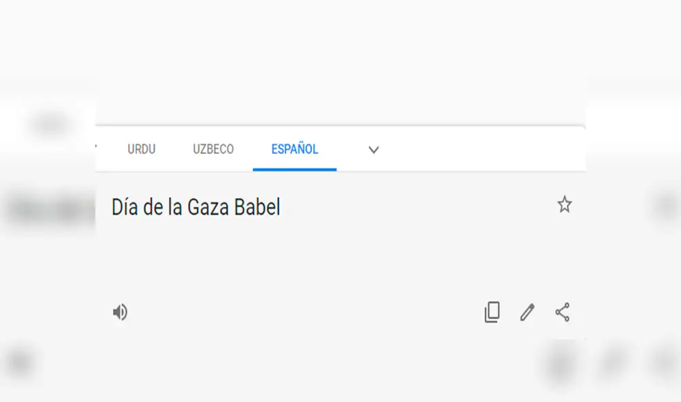Screen dimensions: 681x402
Task: Select the UZBECO language tab
Action: [x=214, y=149]
